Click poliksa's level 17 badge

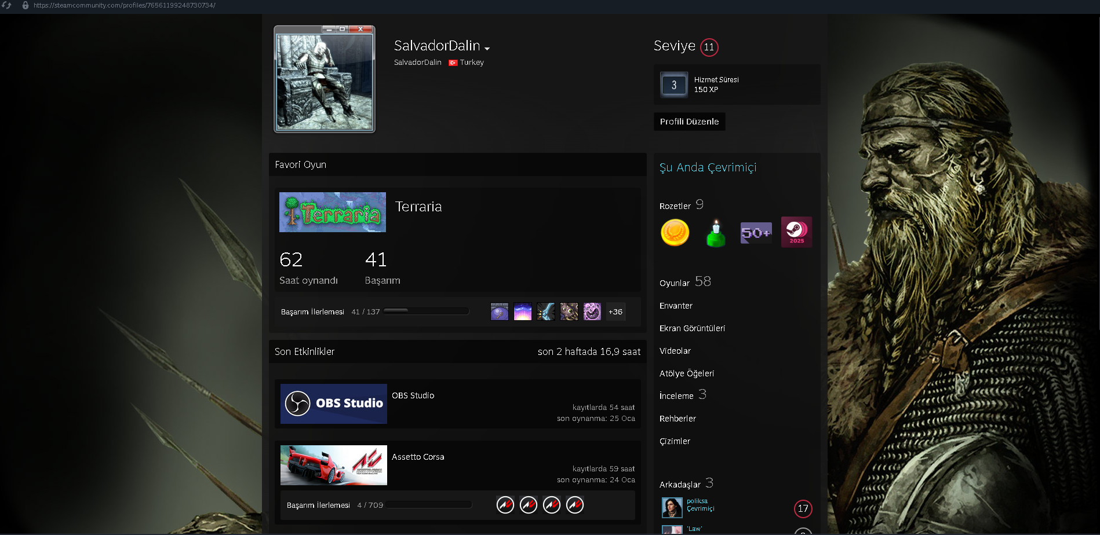click(x=803, y=508)
